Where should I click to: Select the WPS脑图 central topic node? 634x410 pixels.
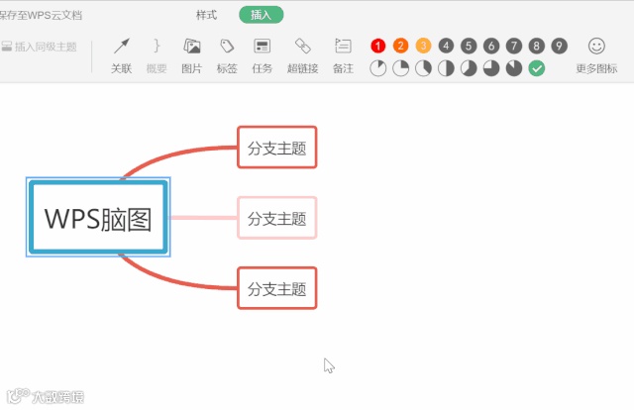point(98,217)
